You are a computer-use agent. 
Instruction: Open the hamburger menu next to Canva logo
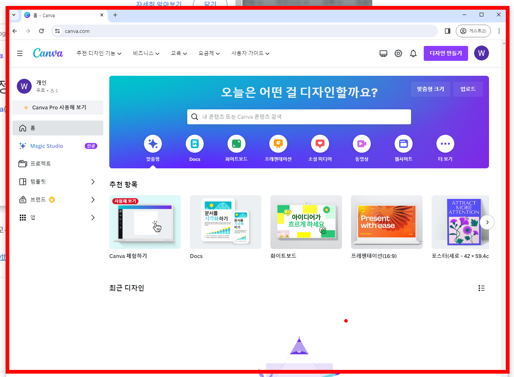pyautogui.click(x=20, y=53)
